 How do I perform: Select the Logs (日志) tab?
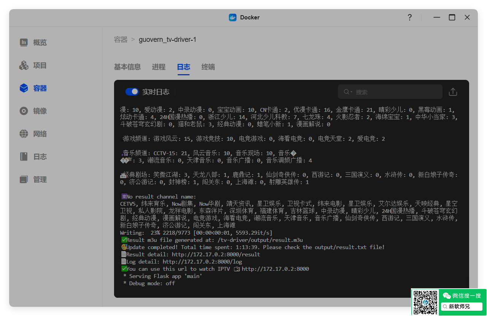coord(183,67)
